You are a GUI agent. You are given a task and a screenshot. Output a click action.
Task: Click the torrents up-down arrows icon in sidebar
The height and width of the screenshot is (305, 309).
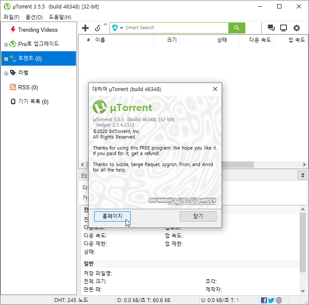pyautogui.click(x=13, y=58)
